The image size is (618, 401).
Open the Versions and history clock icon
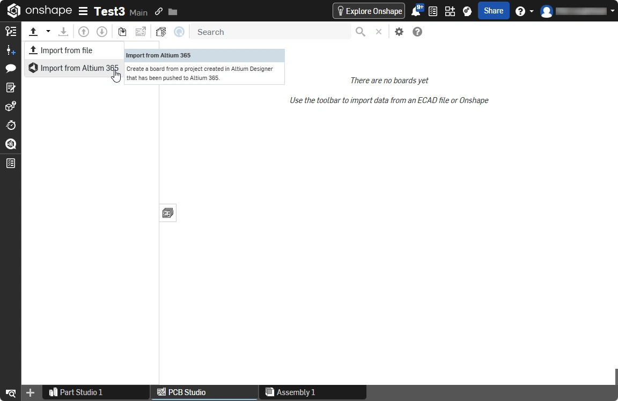pos(11,126)
